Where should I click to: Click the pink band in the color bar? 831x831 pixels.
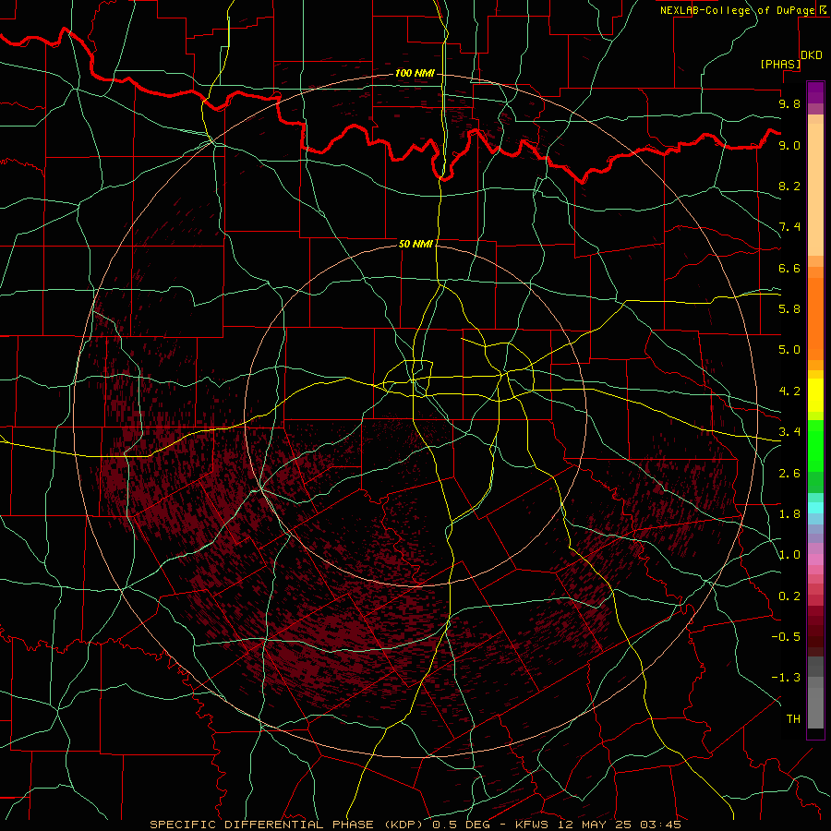(x=815, y=560)
